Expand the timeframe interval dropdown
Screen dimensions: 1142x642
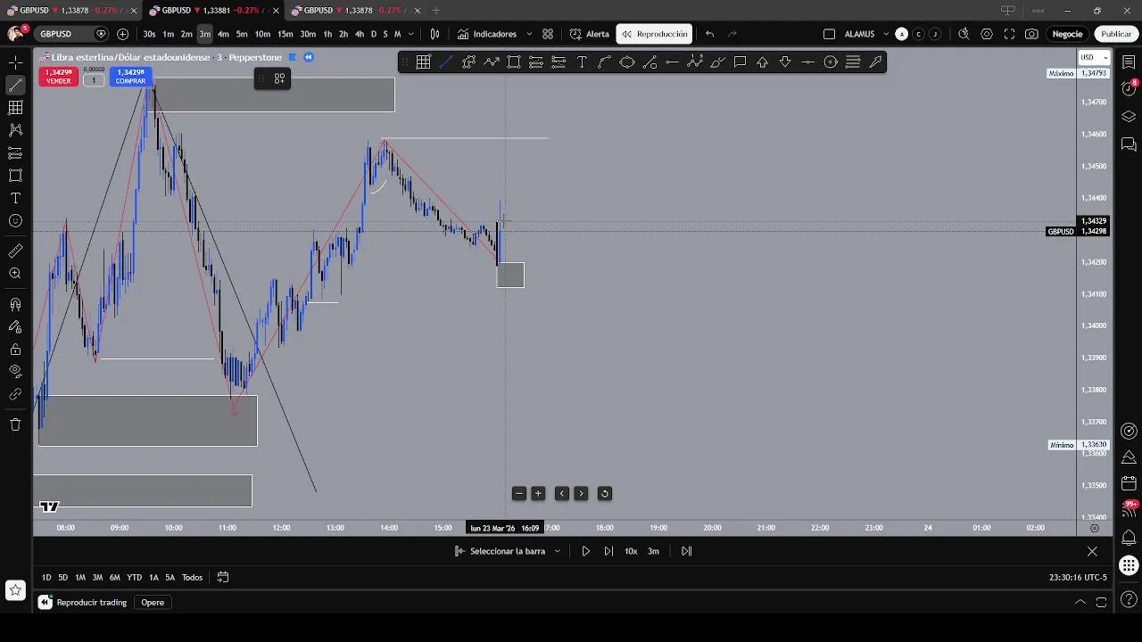coord(411,34)
